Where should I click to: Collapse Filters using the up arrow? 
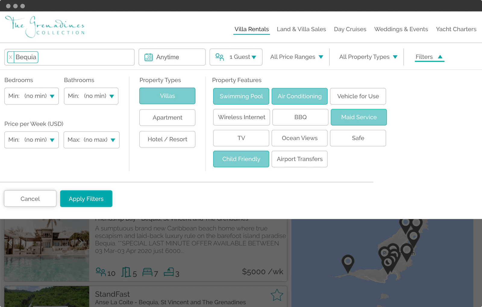pos(440,57)
